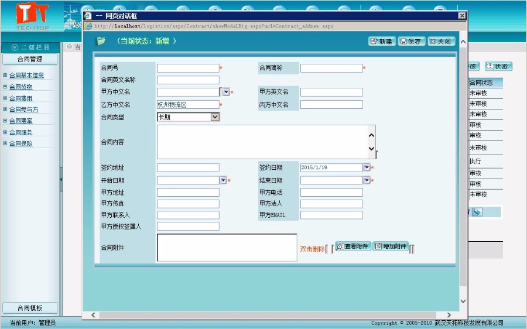Click the down arrow of 合同内容 scrollbar
The height and width of the screenshot is (329, 527).
371,149
